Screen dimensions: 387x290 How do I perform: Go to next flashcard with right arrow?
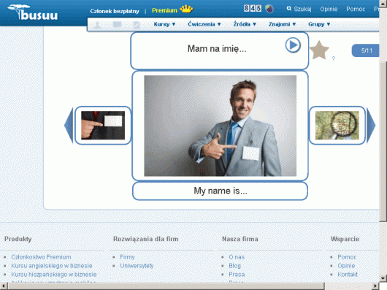click(371, 126)
